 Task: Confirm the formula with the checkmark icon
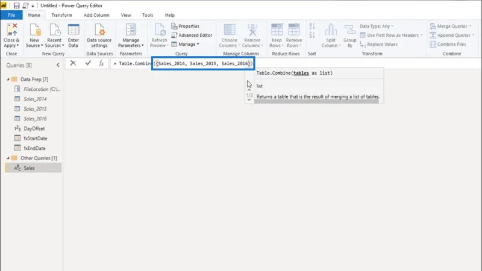[88, 63]
